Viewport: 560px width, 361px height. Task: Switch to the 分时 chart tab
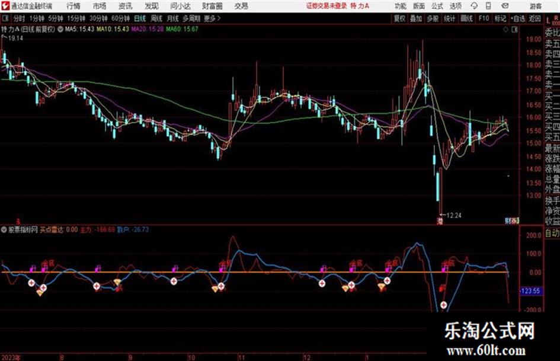click(19, 18)
